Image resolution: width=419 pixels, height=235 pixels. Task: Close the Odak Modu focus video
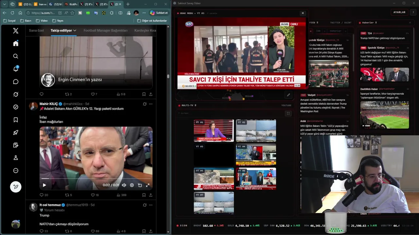(x=303, y=13)
